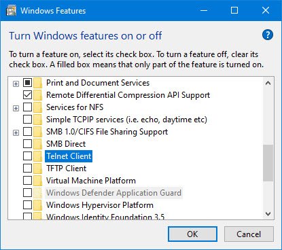Click the scrollbar down arrow
Screen dimensions: 282x250
268,214
